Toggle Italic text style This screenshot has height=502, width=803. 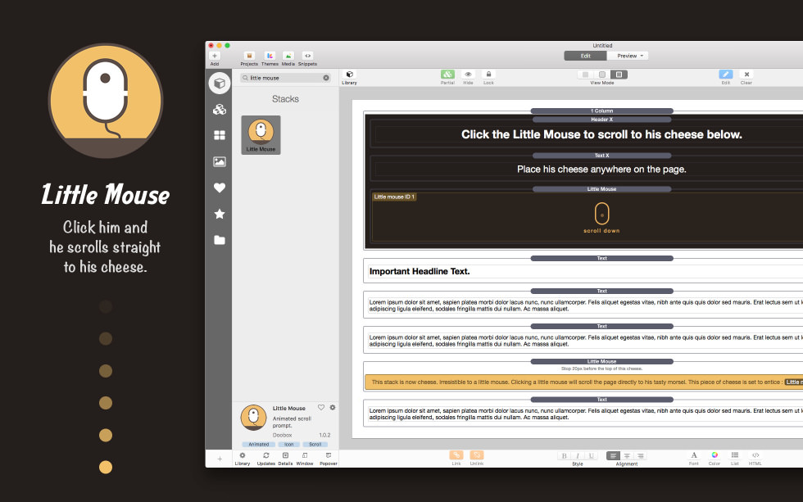[x=578, y=455]
